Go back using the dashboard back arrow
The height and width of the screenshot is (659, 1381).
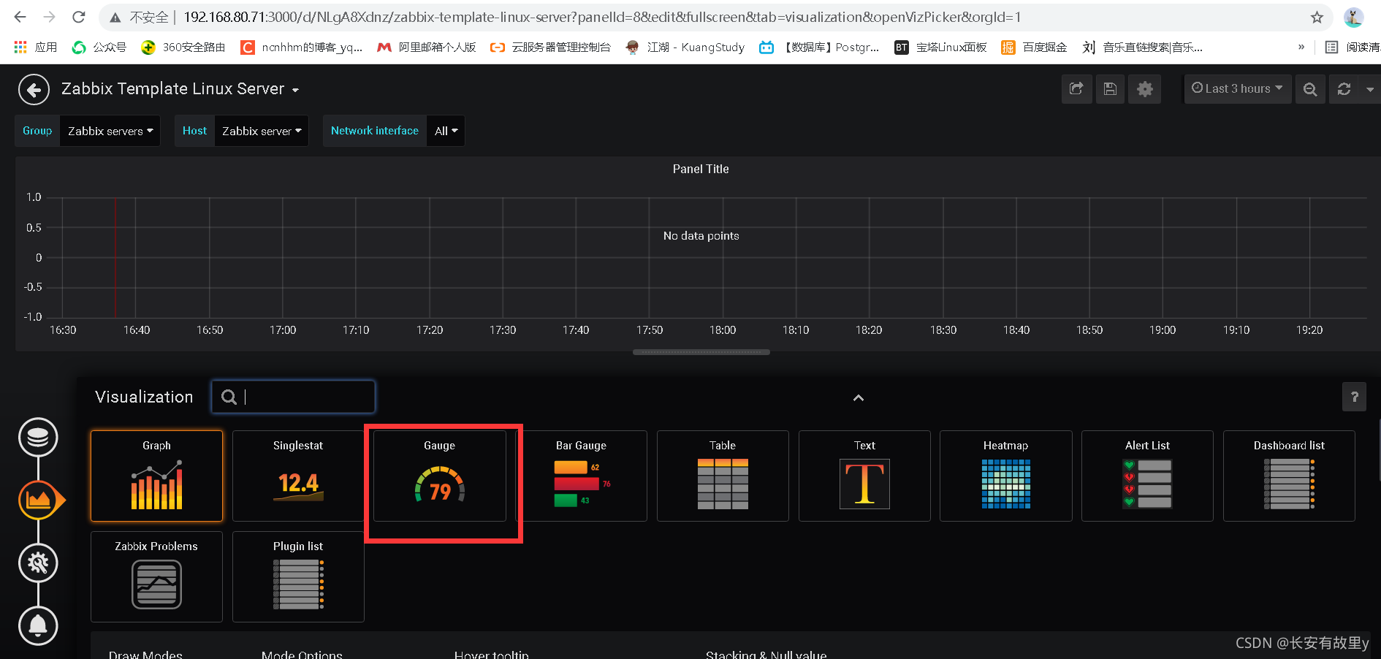tap(34, 90)
